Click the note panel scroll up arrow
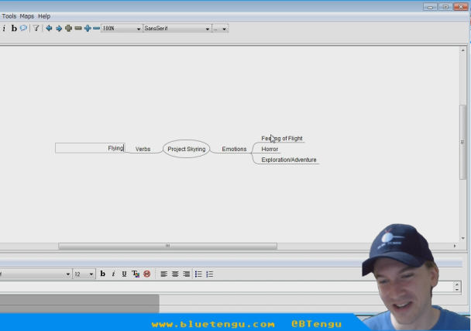 point(457,284)
